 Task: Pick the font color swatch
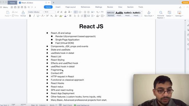[x=65, y=16]
